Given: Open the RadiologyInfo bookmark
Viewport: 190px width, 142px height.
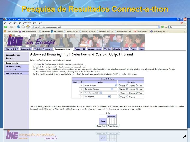Looking at the screenshot, I should (124, 31).
